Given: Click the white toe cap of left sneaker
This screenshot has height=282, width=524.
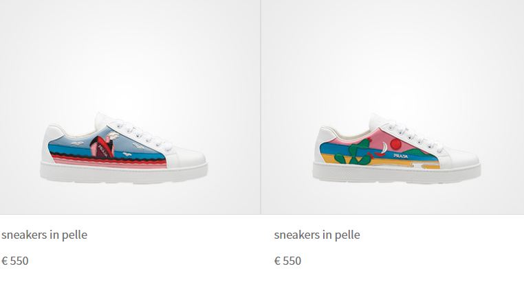Looking at the screenshot, I should [187, 157].
